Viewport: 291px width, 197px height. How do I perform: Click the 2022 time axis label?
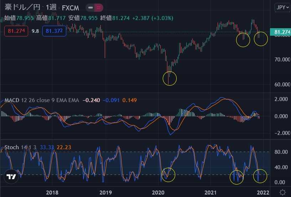pos(263,192)
